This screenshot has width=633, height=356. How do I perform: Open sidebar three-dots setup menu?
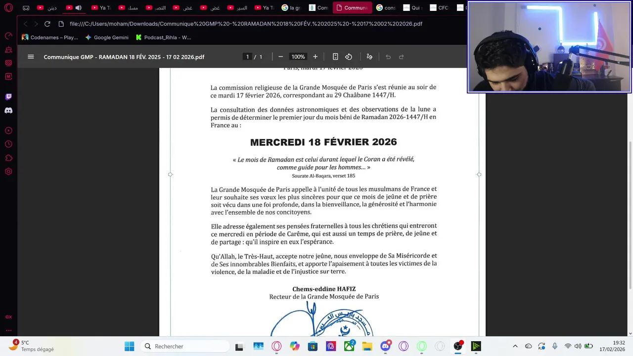coord(8,330)
